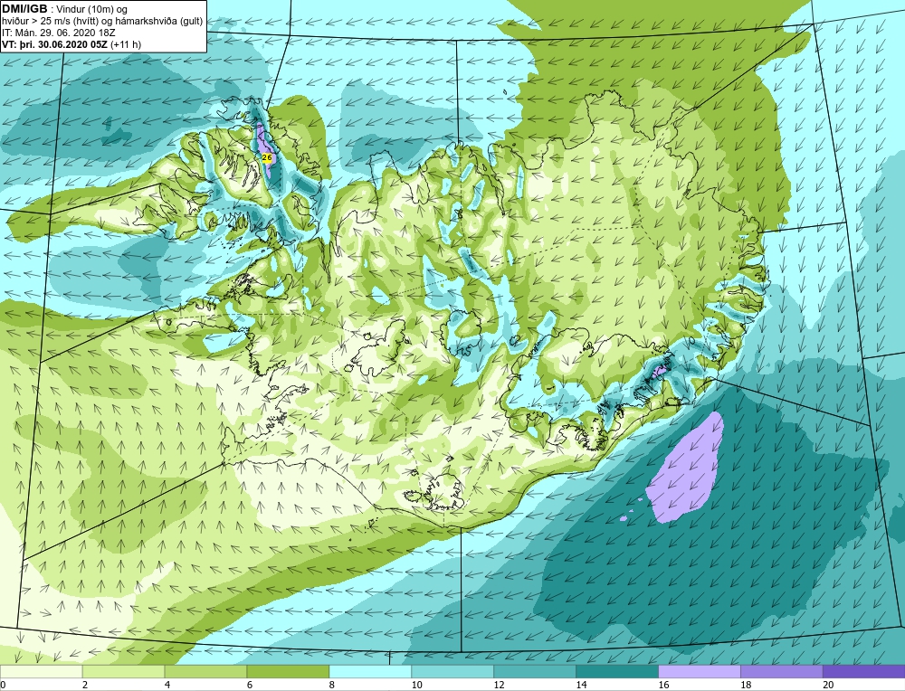Select the above-20 m/s dark purple swatch
This screenshot has width=905, height=691.
(864, 672)
